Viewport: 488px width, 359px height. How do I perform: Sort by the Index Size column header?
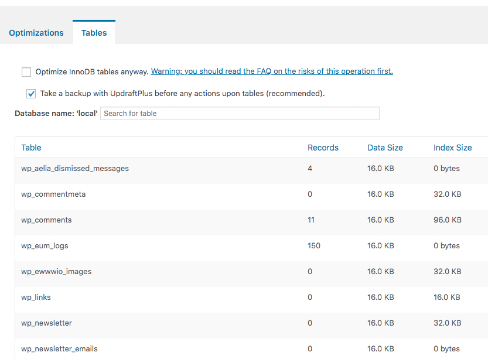(x=452, y=148)
